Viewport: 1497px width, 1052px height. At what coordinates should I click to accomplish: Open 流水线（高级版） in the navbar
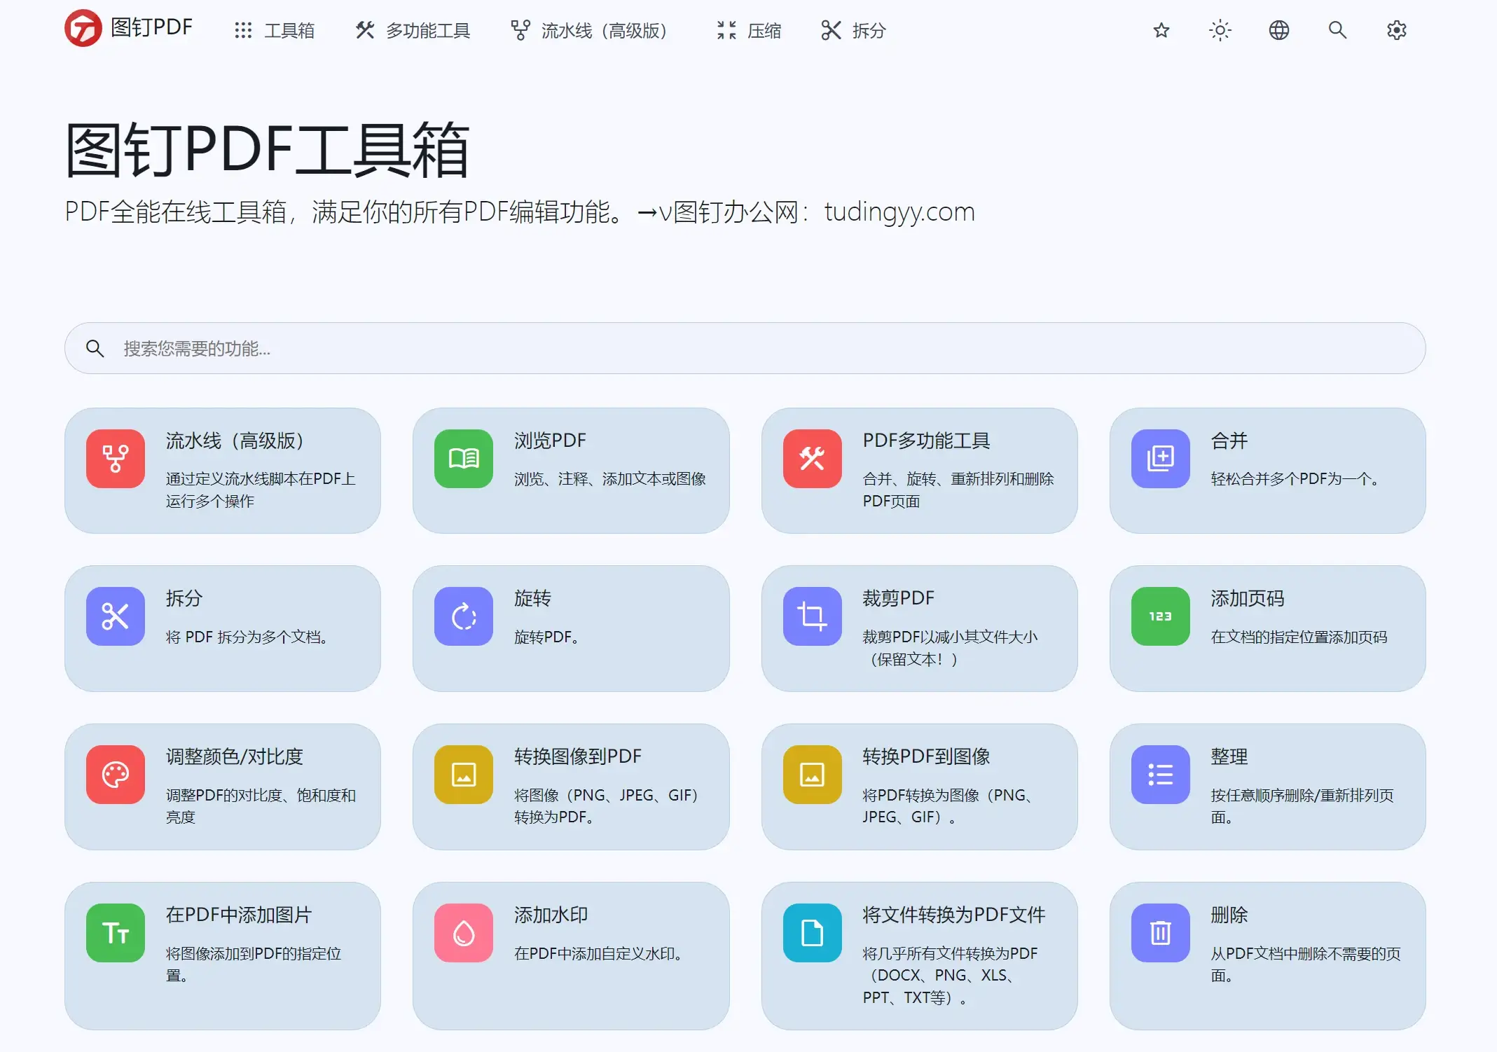[593, 30]
